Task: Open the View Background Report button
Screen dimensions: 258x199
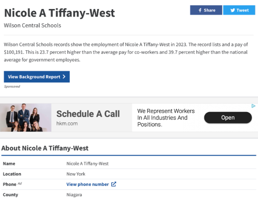Action: [36, 77]
